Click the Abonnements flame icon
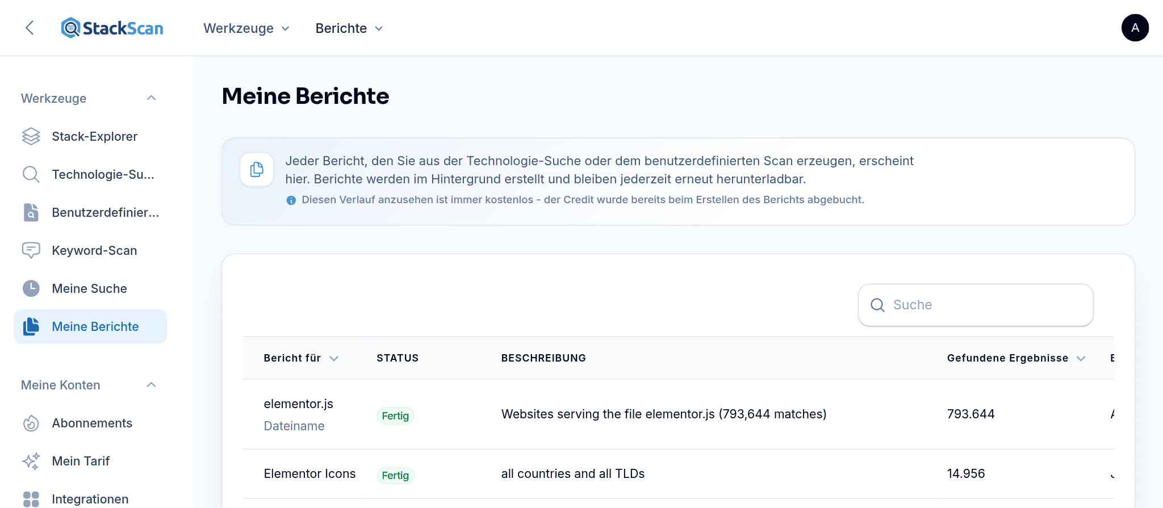 (31, 423)
